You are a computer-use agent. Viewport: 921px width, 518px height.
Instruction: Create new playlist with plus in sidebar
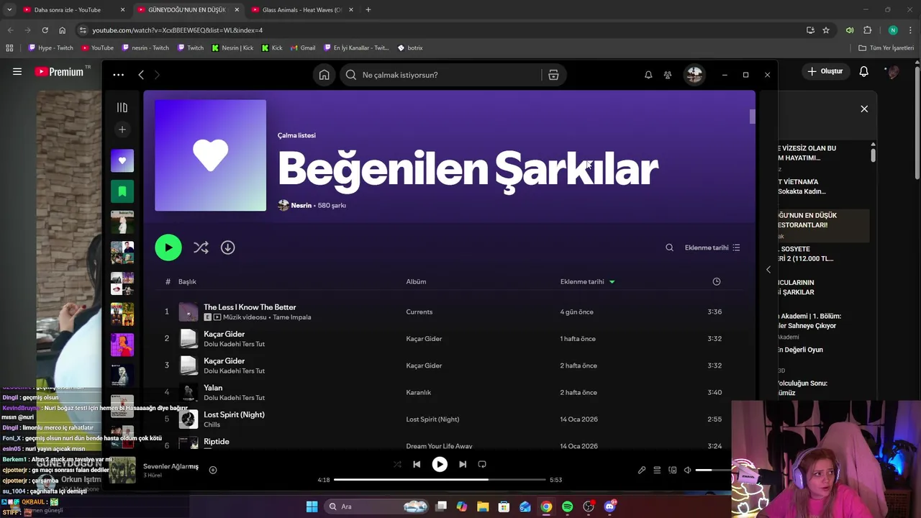122,129
